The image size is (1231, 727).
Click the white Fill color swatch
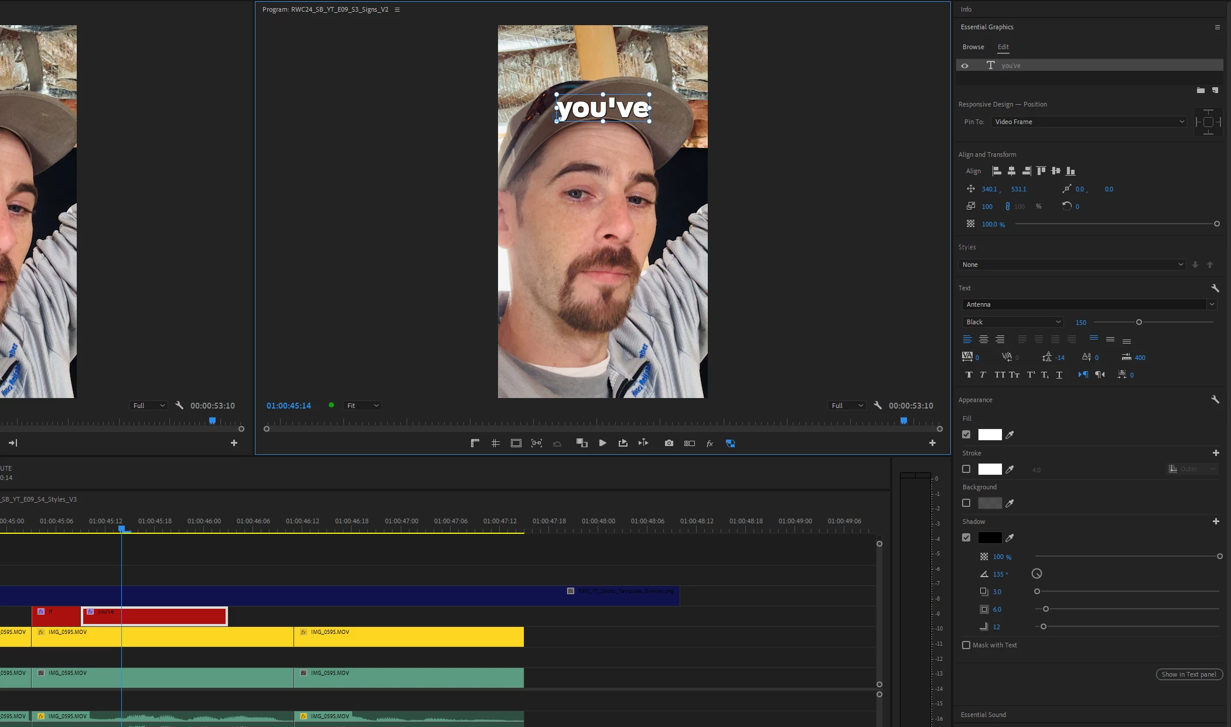tap(990, 434)
